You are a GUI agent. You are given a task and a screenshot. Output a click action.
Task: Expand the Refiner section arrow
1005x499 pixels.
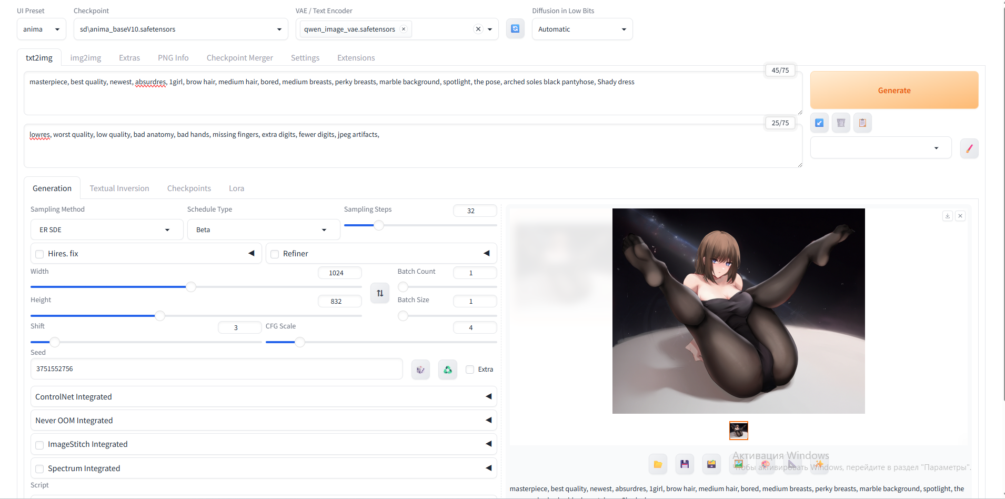pos(487,253)
